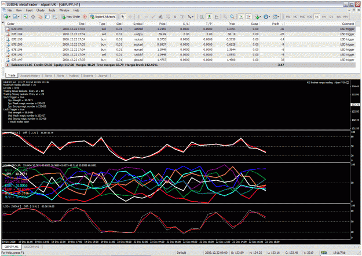Open the Profiles toolbar icon
The height and width of the screenshot is (256, 362).
pyautogui.click(x=15, y=17)
